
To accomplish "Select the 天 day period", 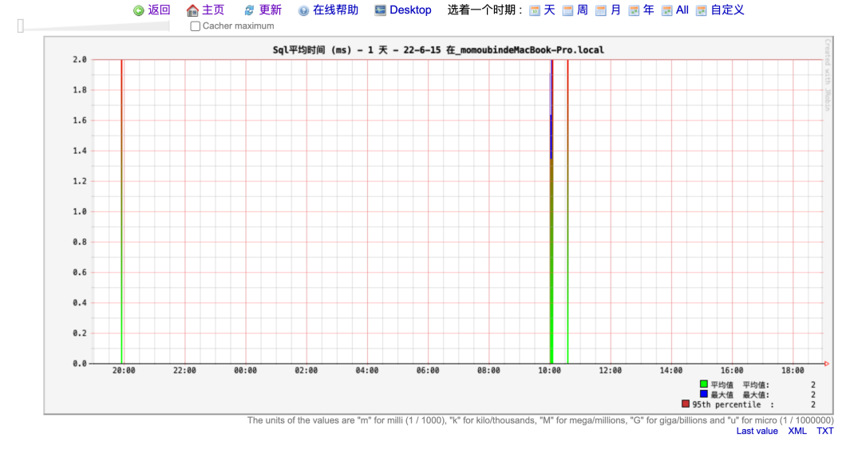I will point(549,10).
